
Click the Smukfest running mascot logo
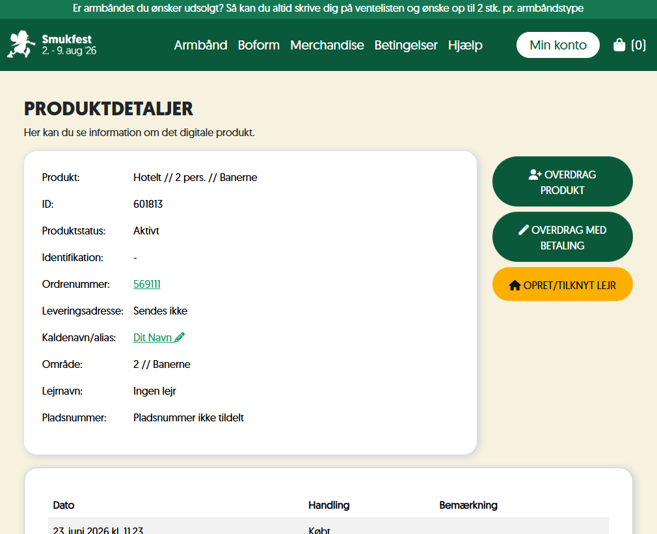pos(21,44)
